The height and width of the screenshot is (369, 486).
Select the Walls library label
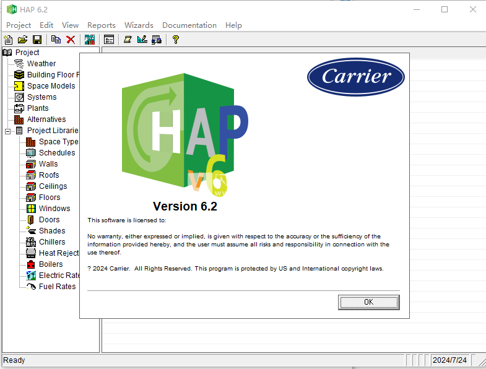(48, 164)
